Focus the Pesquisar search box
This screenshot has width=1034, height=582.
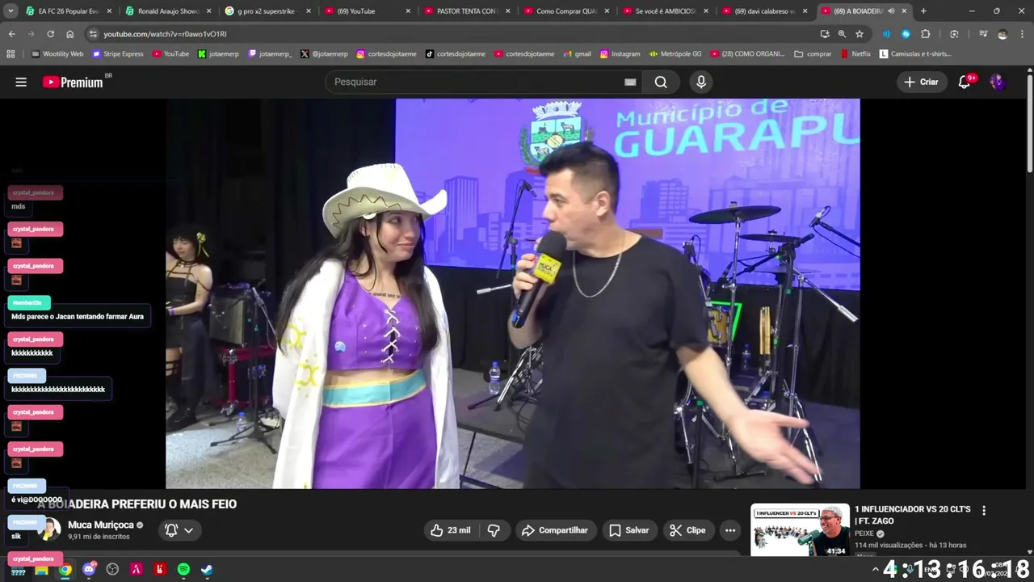(x=477, y=82)
